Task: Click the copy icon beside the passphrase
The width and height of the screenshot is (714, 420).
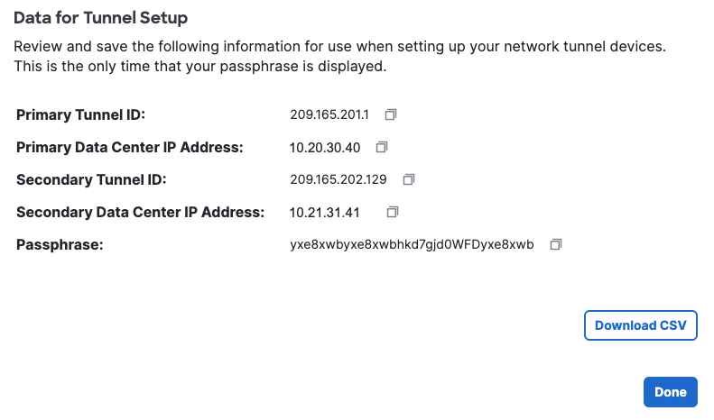Action: click(556, 244)
